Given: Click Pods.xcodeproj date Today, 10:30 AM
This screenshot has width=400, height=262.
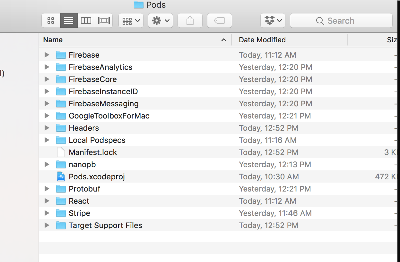Looking at the screenshot, I should (x=269, y=176).
